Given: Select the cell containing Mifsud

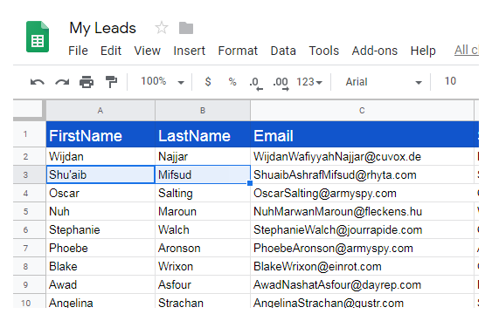Looking at the screenshot, I should pos(203,174).
